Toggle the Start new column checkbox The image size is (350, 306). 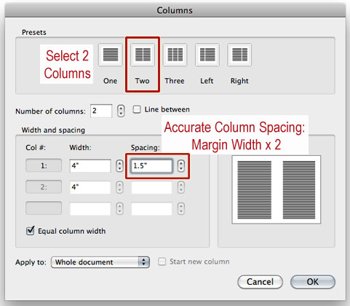click(x=162, y=262)
